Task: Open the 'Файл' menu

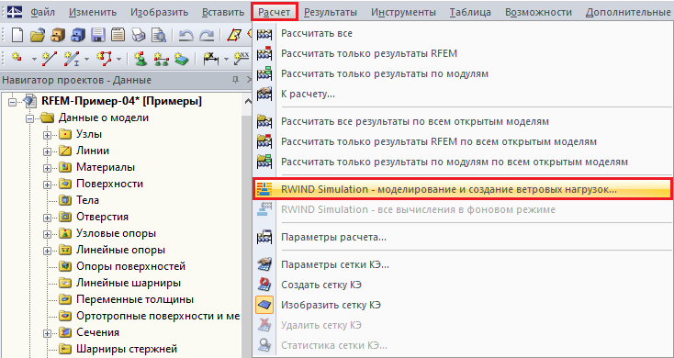Action: pyautogui.click(x=42, y=12)
